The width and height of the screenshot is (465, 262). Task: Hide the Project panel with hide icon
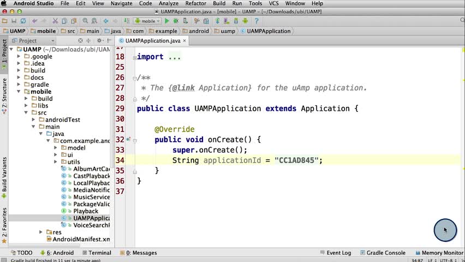coord(110,40)
